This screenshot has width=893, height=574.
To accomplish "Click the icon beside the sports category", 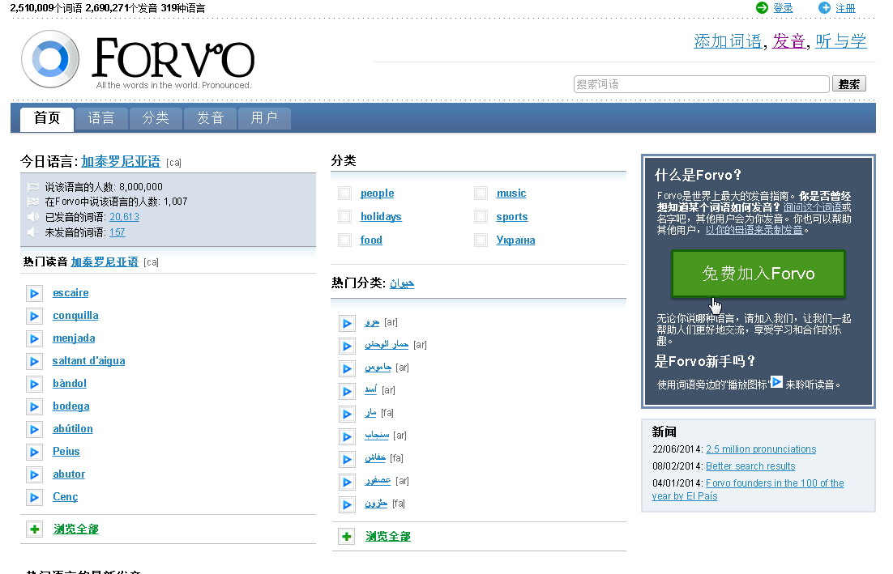I will (481, 217).
